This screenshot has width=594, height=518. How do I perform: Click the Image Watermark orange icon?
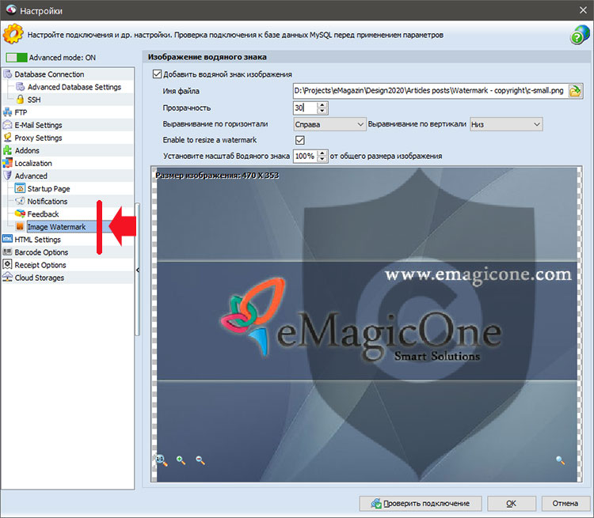coord(20,227)
